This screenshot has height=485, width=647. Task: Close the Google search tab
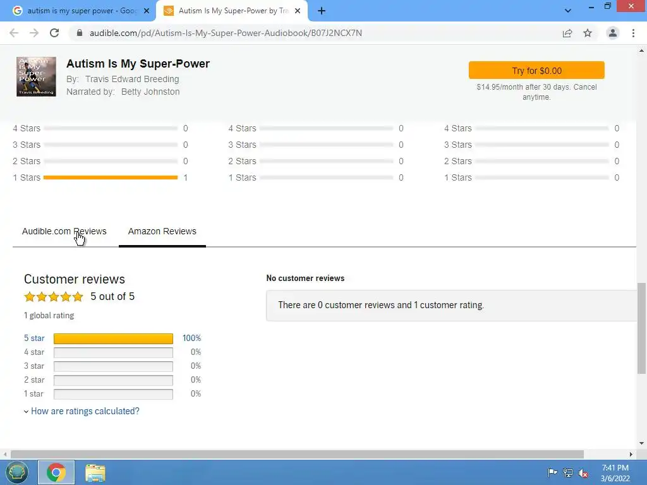click(x=147, y=11)
